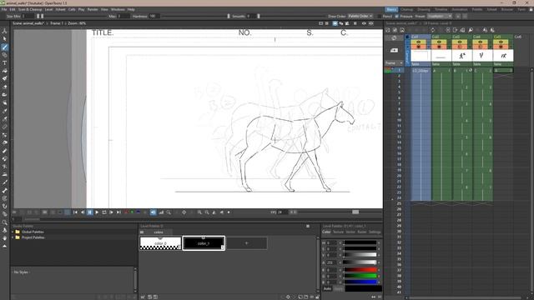Toggle sound playback speaker icon
This screenshot has width=534, height=300.
click(x=154, y=212)
